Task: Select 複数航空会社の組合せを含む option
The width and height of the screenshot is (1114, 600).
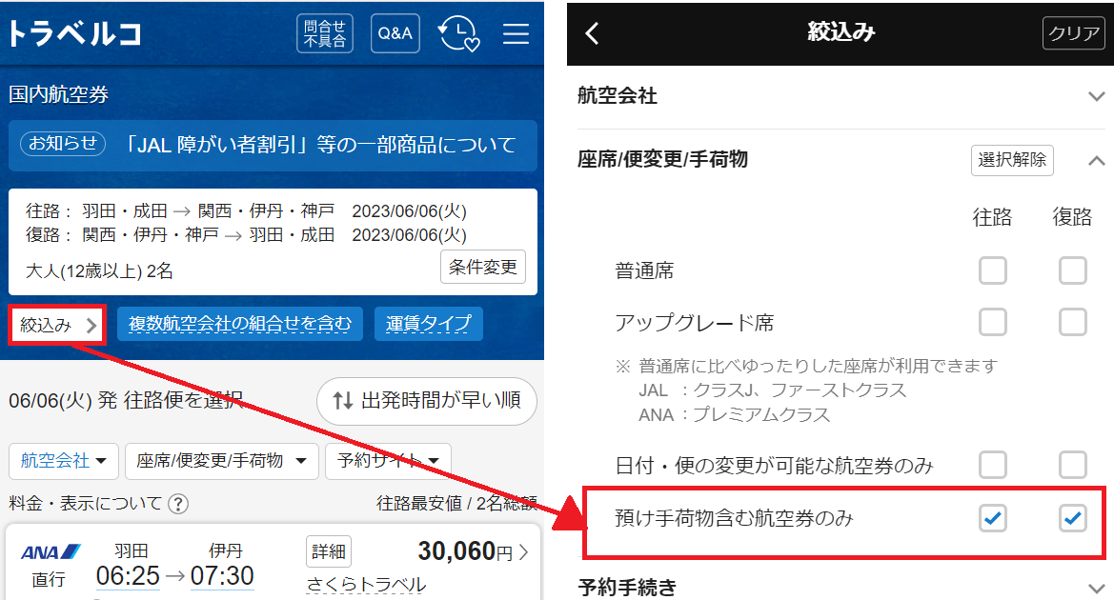Action: [x=239, y=325]
